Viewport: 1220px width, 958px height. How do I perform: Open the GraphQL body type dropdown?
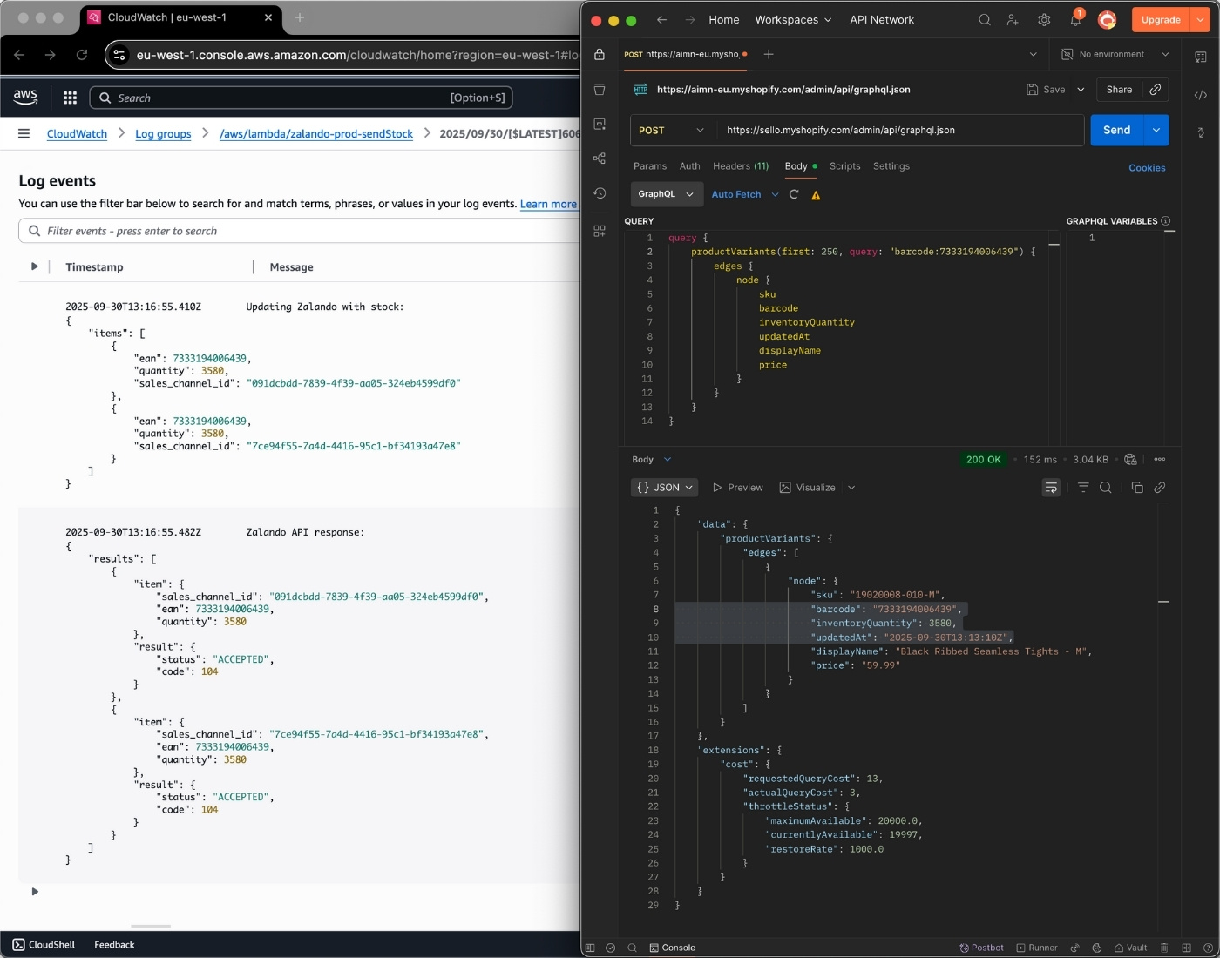point(666,193)
